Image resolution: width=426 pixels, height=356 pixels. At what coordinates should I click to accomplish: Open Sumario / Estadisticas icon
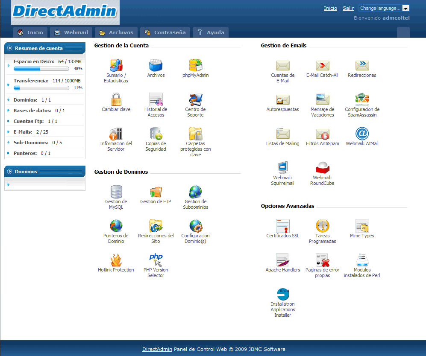click(116, 65)
